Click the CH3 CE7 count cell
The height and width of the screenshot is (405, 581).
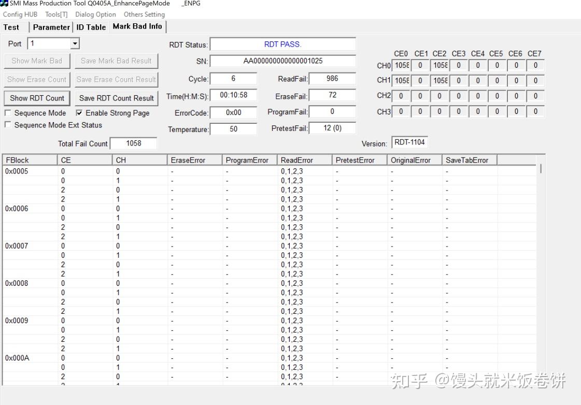[x=535, y=111]
